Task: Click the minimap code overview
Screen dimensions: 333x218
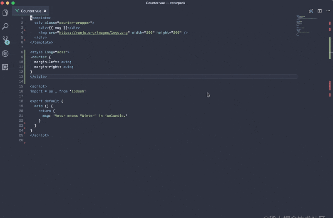Action: coord(307,25)
